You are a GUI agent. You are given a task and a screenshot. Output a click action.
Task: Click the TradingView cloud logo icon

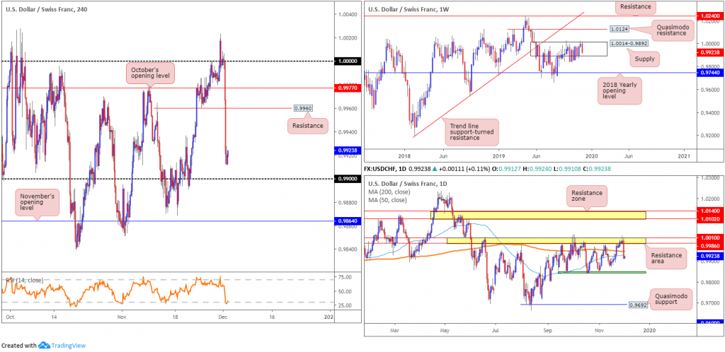click(45, 345)
